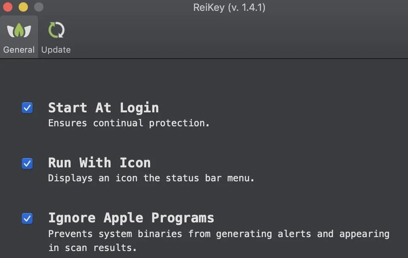The width and height of the screenshot is (408, 258).
Task: Select the General lotus icon
Action: coord(19,30)
